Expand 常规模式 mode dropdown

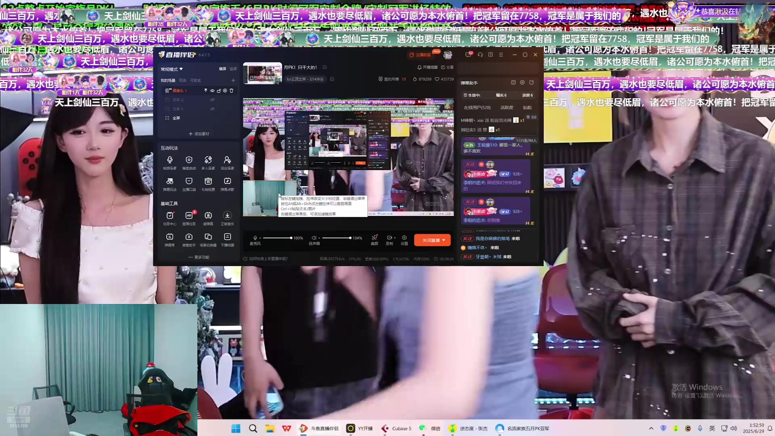point(172,69)
